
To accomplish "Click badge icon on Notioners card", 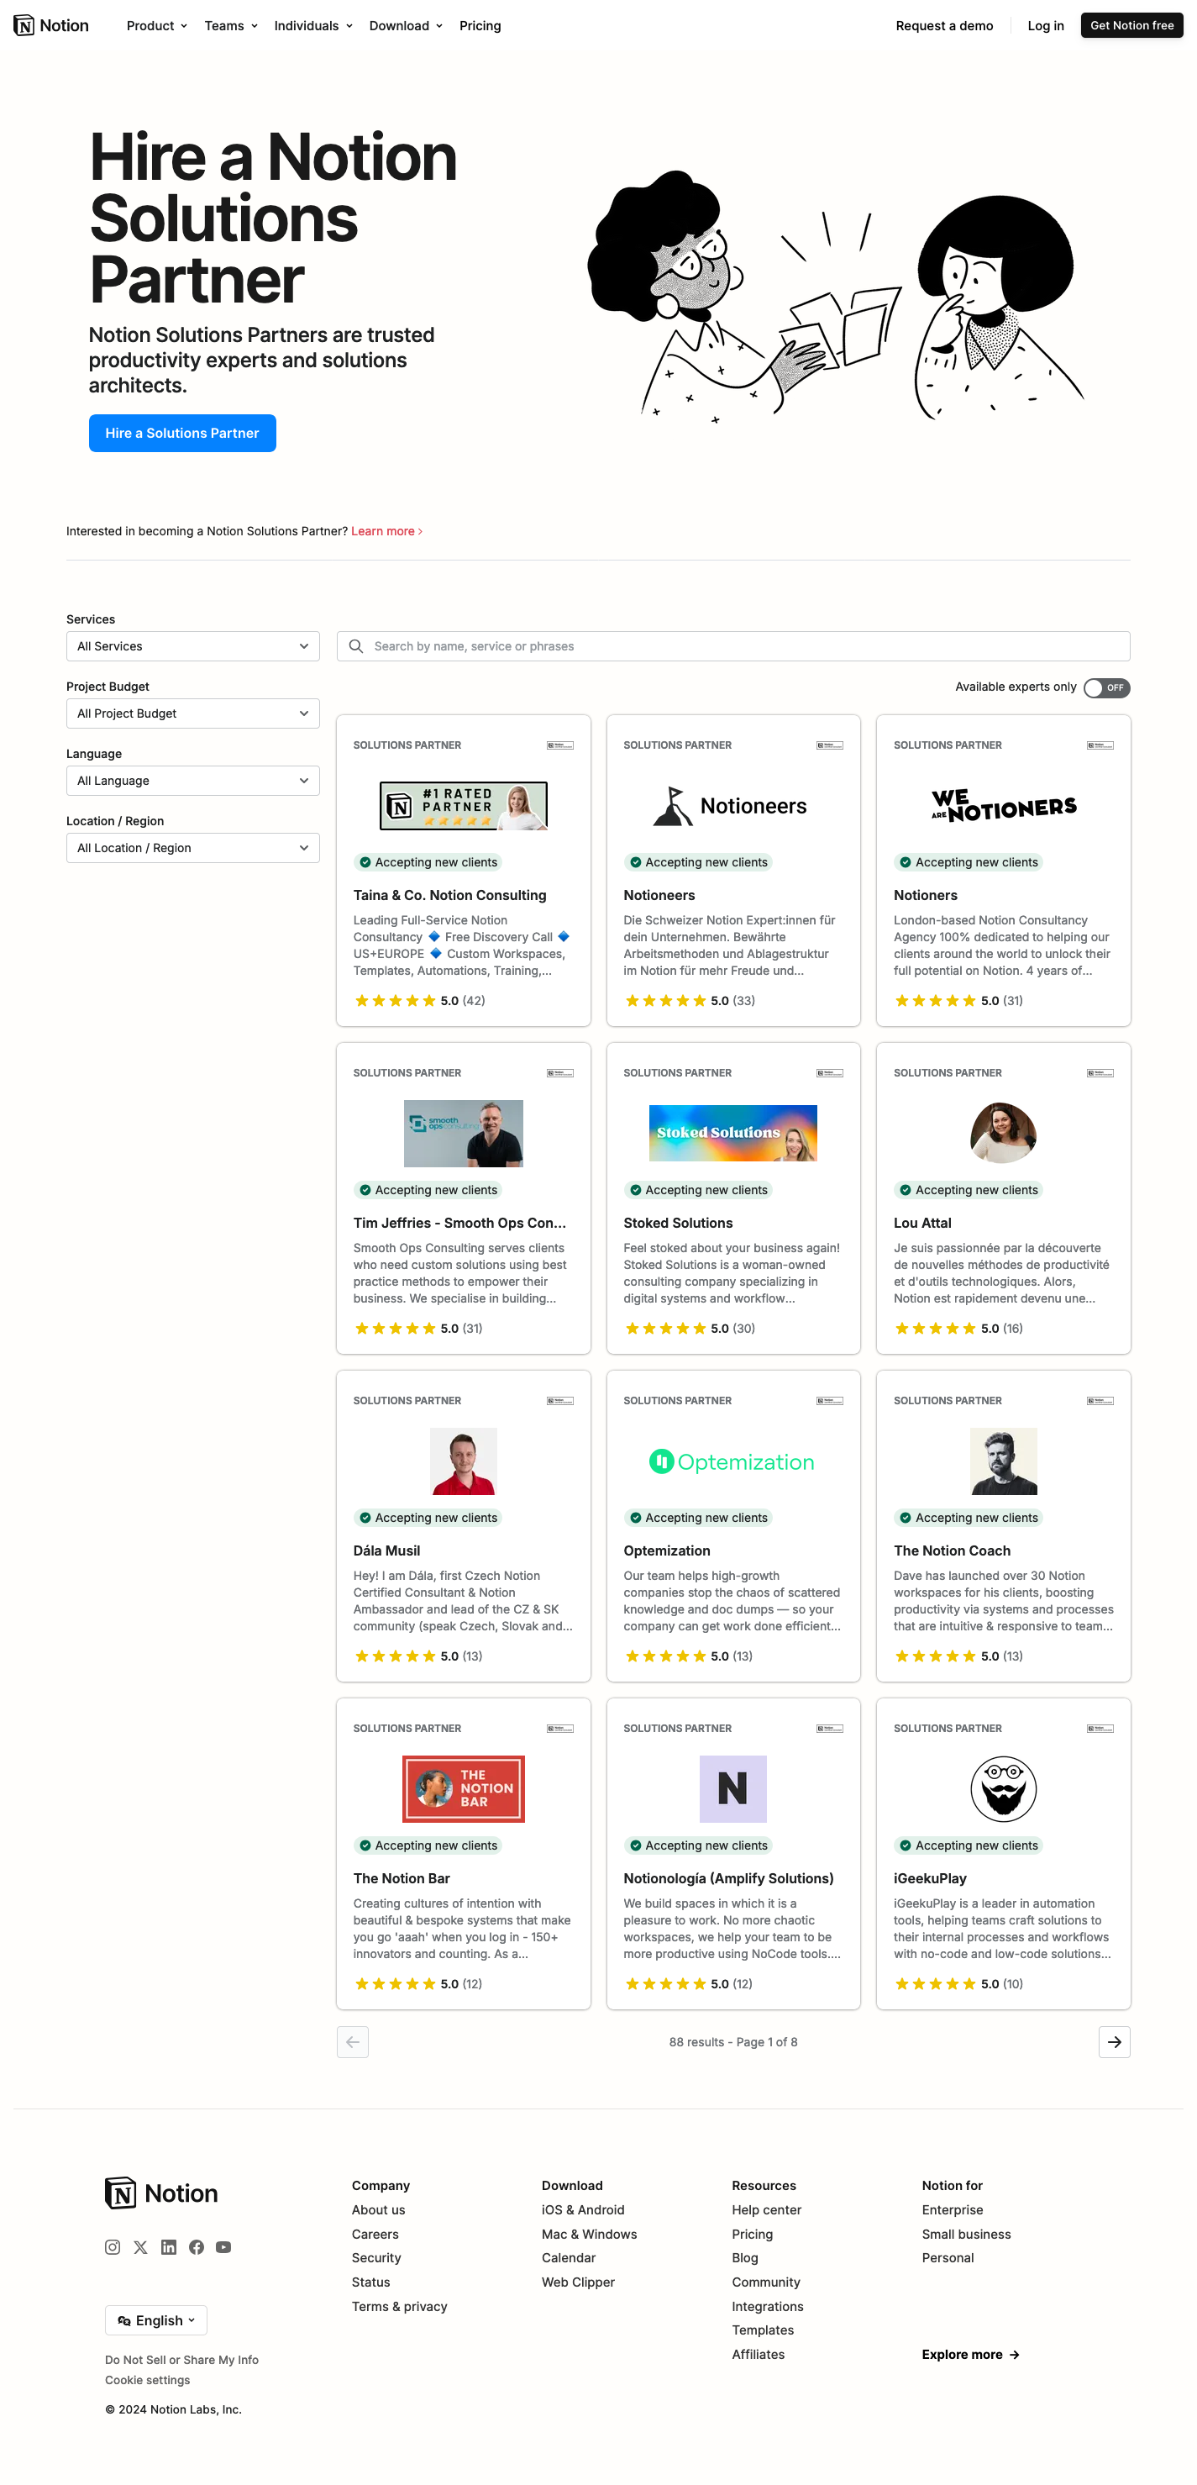I will (x=1100, y=745).
